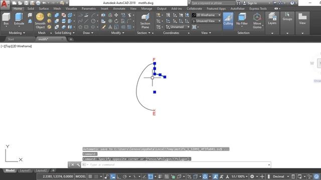
Task: Open the 2D Wireframe visual style dropdown
Action: (x=206, y=15)
